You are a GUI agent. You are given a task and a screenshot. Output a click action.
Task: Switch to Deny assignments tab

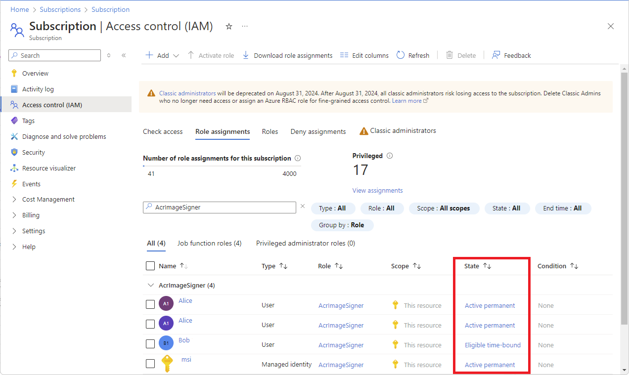[x=318, y=131]
